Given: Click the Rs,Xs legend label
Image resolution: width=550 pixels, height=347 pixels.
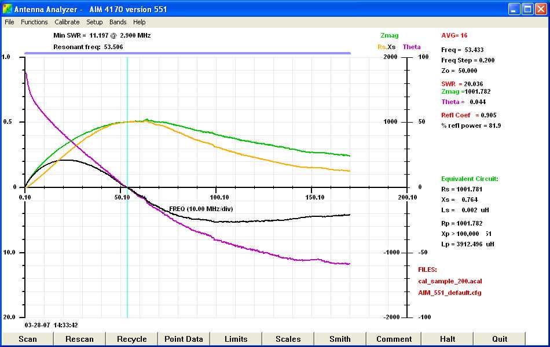Looking at the screenshot, I should 387,47.
